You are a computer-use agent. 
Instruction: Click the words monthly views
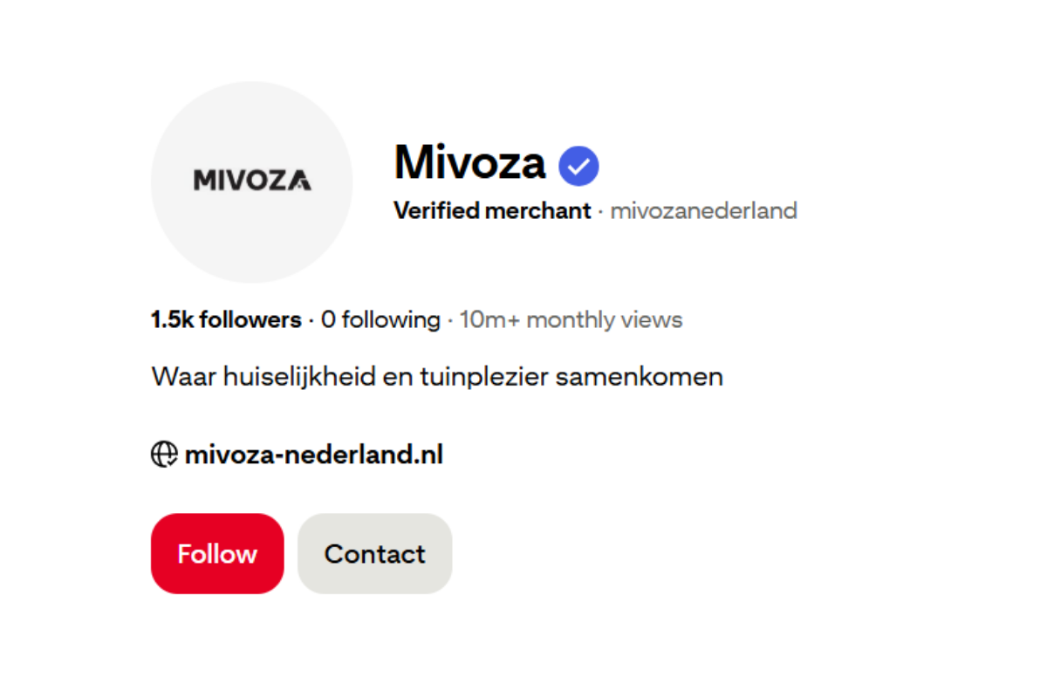tap(604, 320)
